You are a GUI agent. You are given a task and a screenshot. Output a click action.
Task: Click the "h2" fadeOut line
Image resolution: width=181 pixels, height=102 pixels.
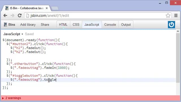coord(28,52)
